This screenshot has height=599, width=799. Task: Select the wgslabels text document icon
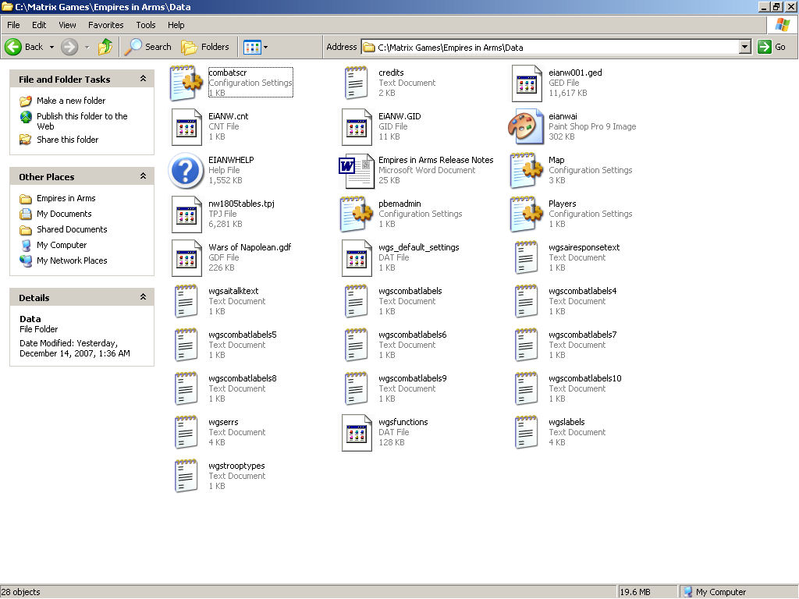[527, 432]
